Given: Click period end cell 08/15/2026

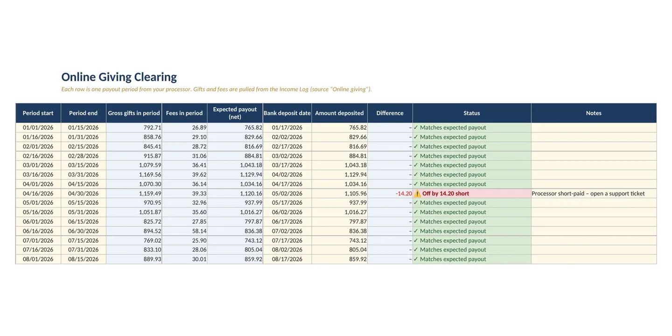Looking at the screenshot, I should pos(84,259).
